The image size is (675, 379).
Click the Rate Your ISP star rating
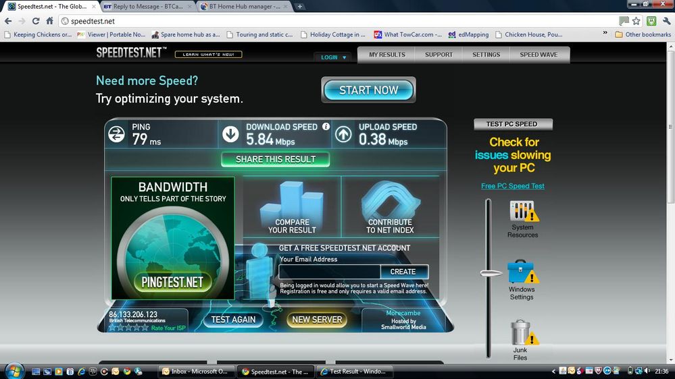128,328
